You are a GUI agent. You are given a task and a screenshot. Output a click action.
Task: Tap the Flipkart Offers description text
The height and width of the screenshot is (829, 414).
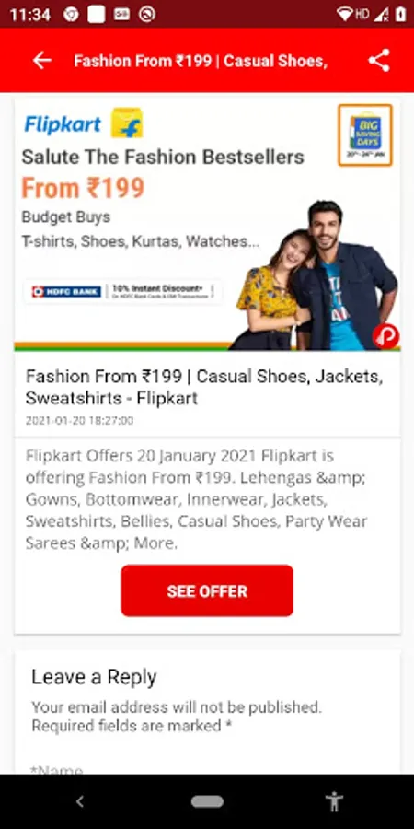pyautogui.click(x=197, y=499)
